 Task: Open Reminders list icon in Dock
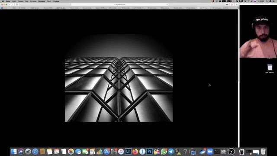tap(64, 152)
